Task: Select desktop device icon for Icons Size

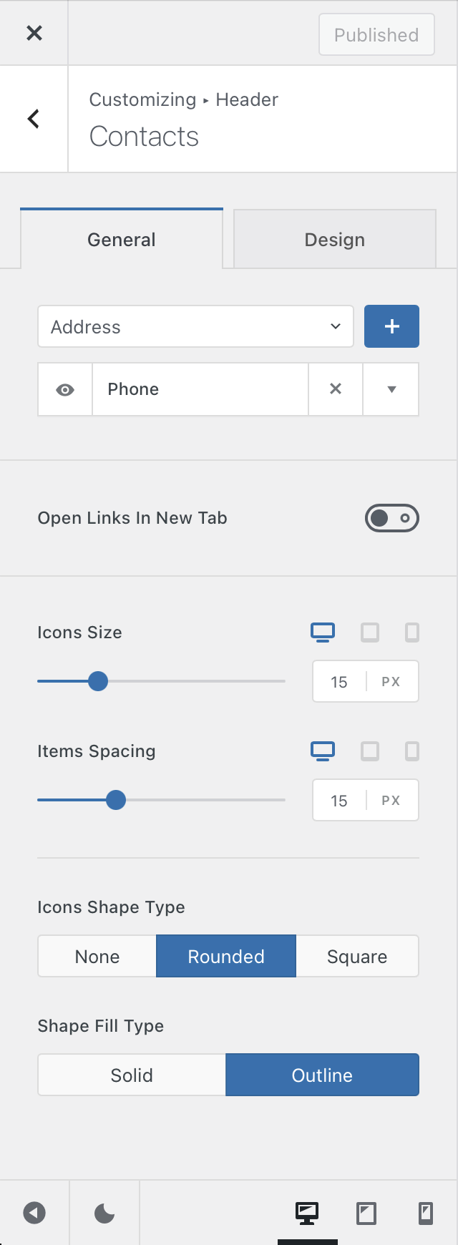Action: tap(323, 633)
